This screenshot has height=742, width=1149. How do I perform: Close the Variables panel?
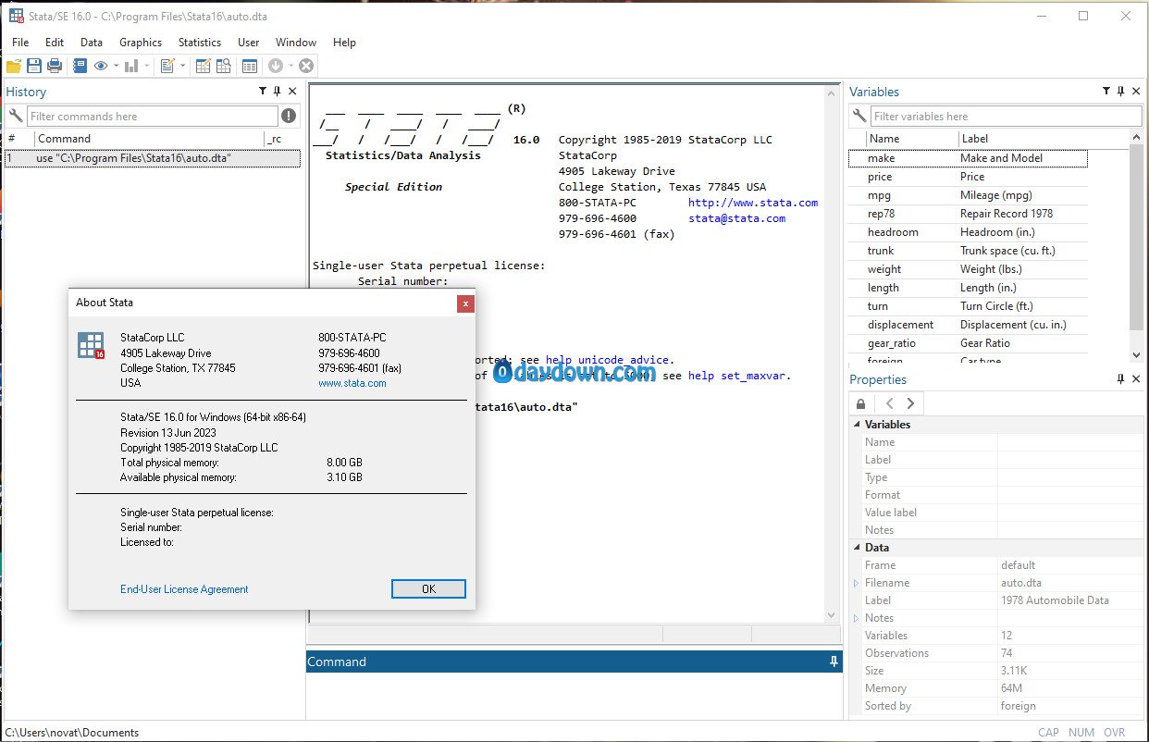pos(1135,92)
